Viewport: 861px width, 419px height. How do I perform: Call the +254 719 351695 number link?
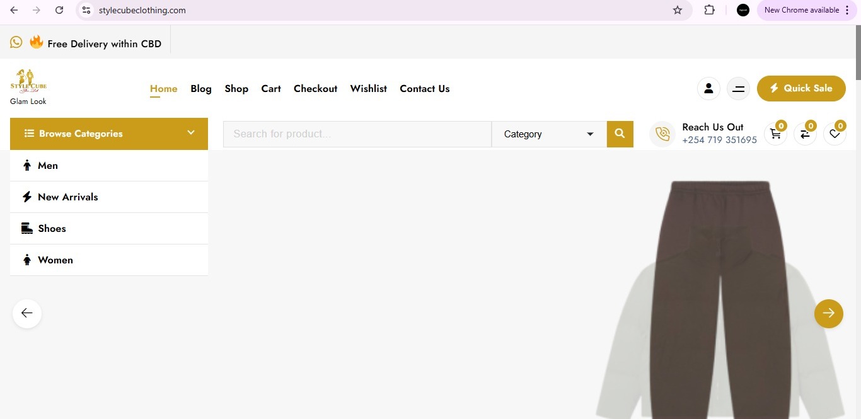pyautogui.click(x=719, y=139)
